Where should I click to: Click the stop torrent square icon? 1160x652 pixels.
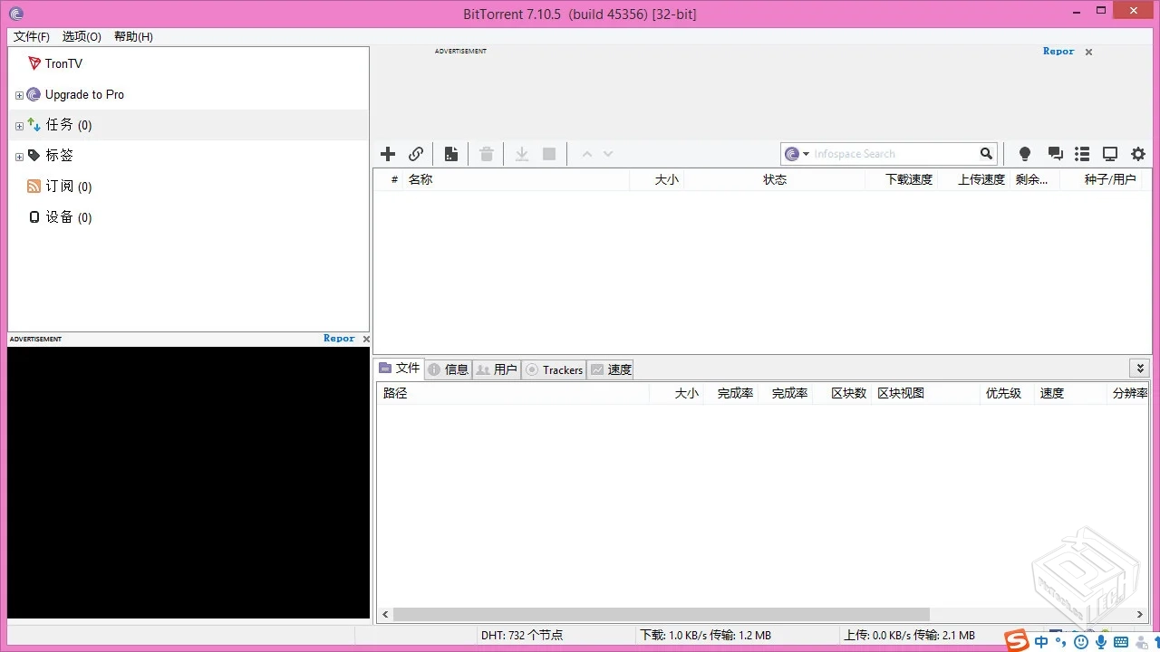[x=548, y=154]
